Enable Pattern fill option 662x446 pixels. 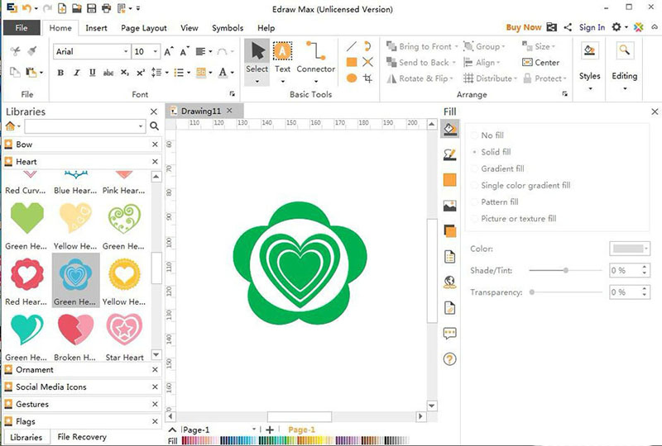[499, 202]
